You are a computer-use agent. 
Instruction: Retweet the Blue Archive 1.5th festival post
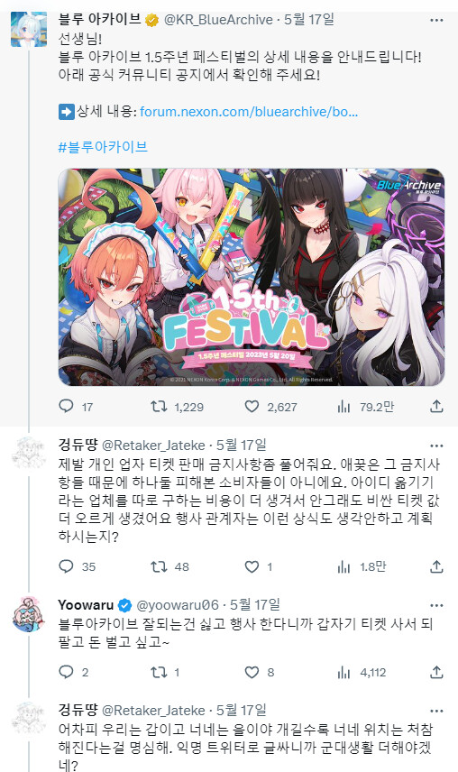coord(177,407)
